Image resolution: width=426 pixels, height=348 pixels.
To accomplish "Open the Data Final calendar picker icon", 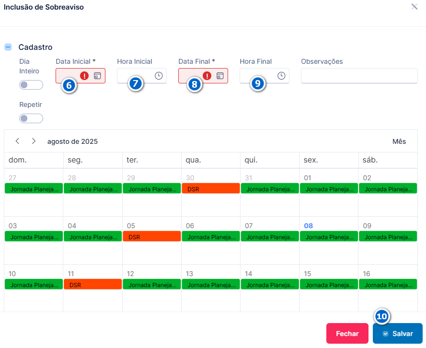I will click(x=220, y=76).
